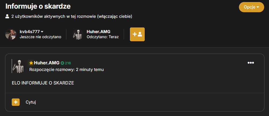Click the Huher.AMG participant name link
Screen dimensions: 269x116
(x=98, y=31)
